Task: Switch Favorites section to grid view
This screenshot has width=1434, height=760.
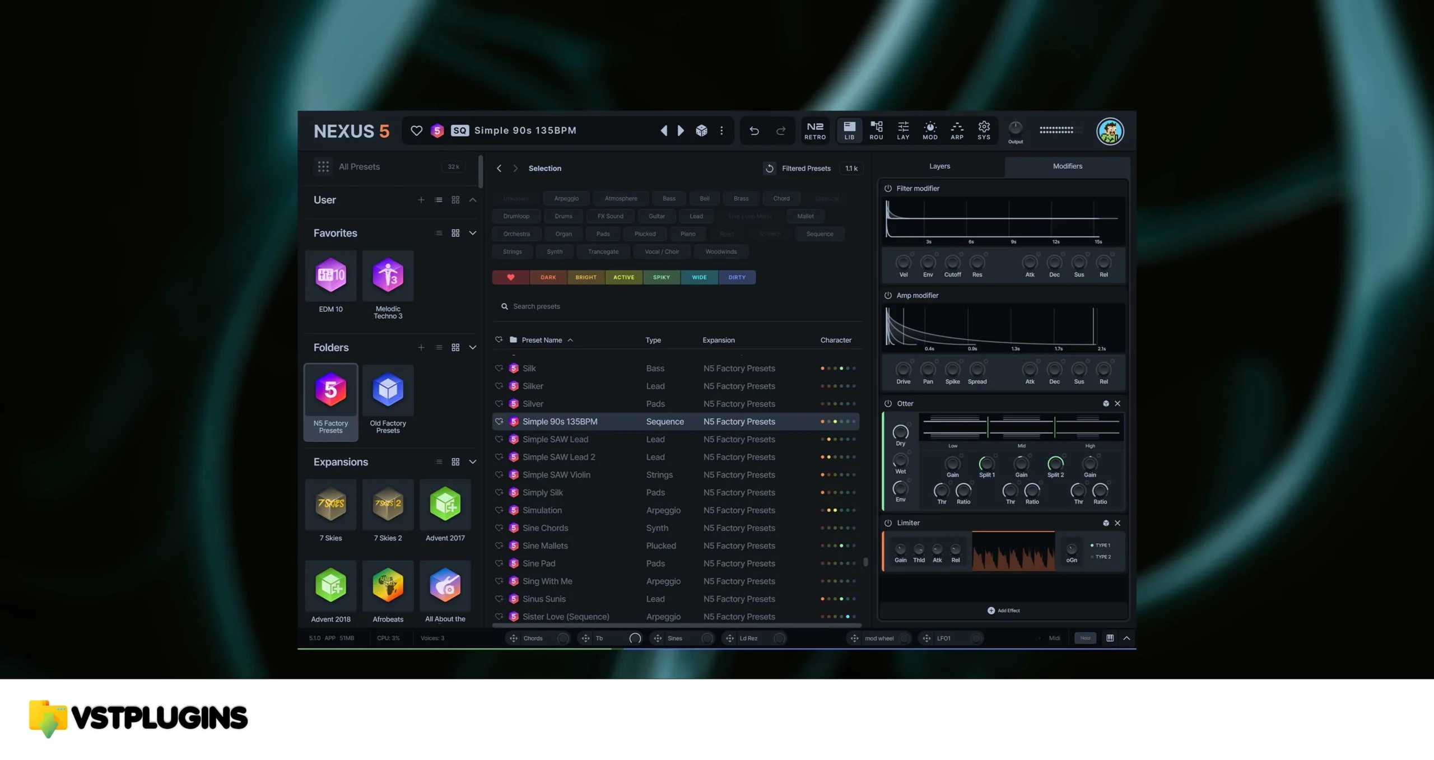Action: click(455, 233)
